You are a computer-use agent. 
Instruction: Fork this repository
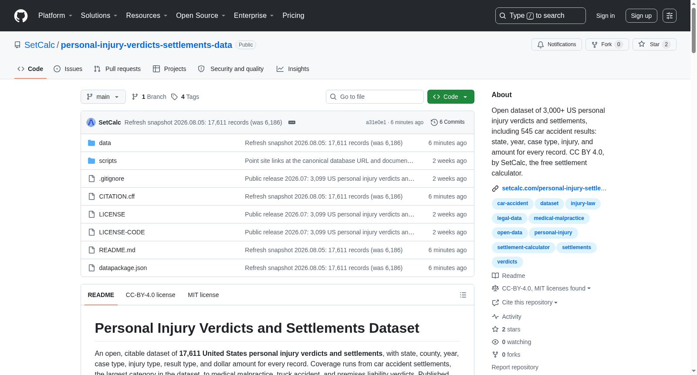[607, 44]
